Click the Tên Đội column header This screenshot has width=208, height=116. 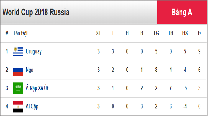(20, 33)
